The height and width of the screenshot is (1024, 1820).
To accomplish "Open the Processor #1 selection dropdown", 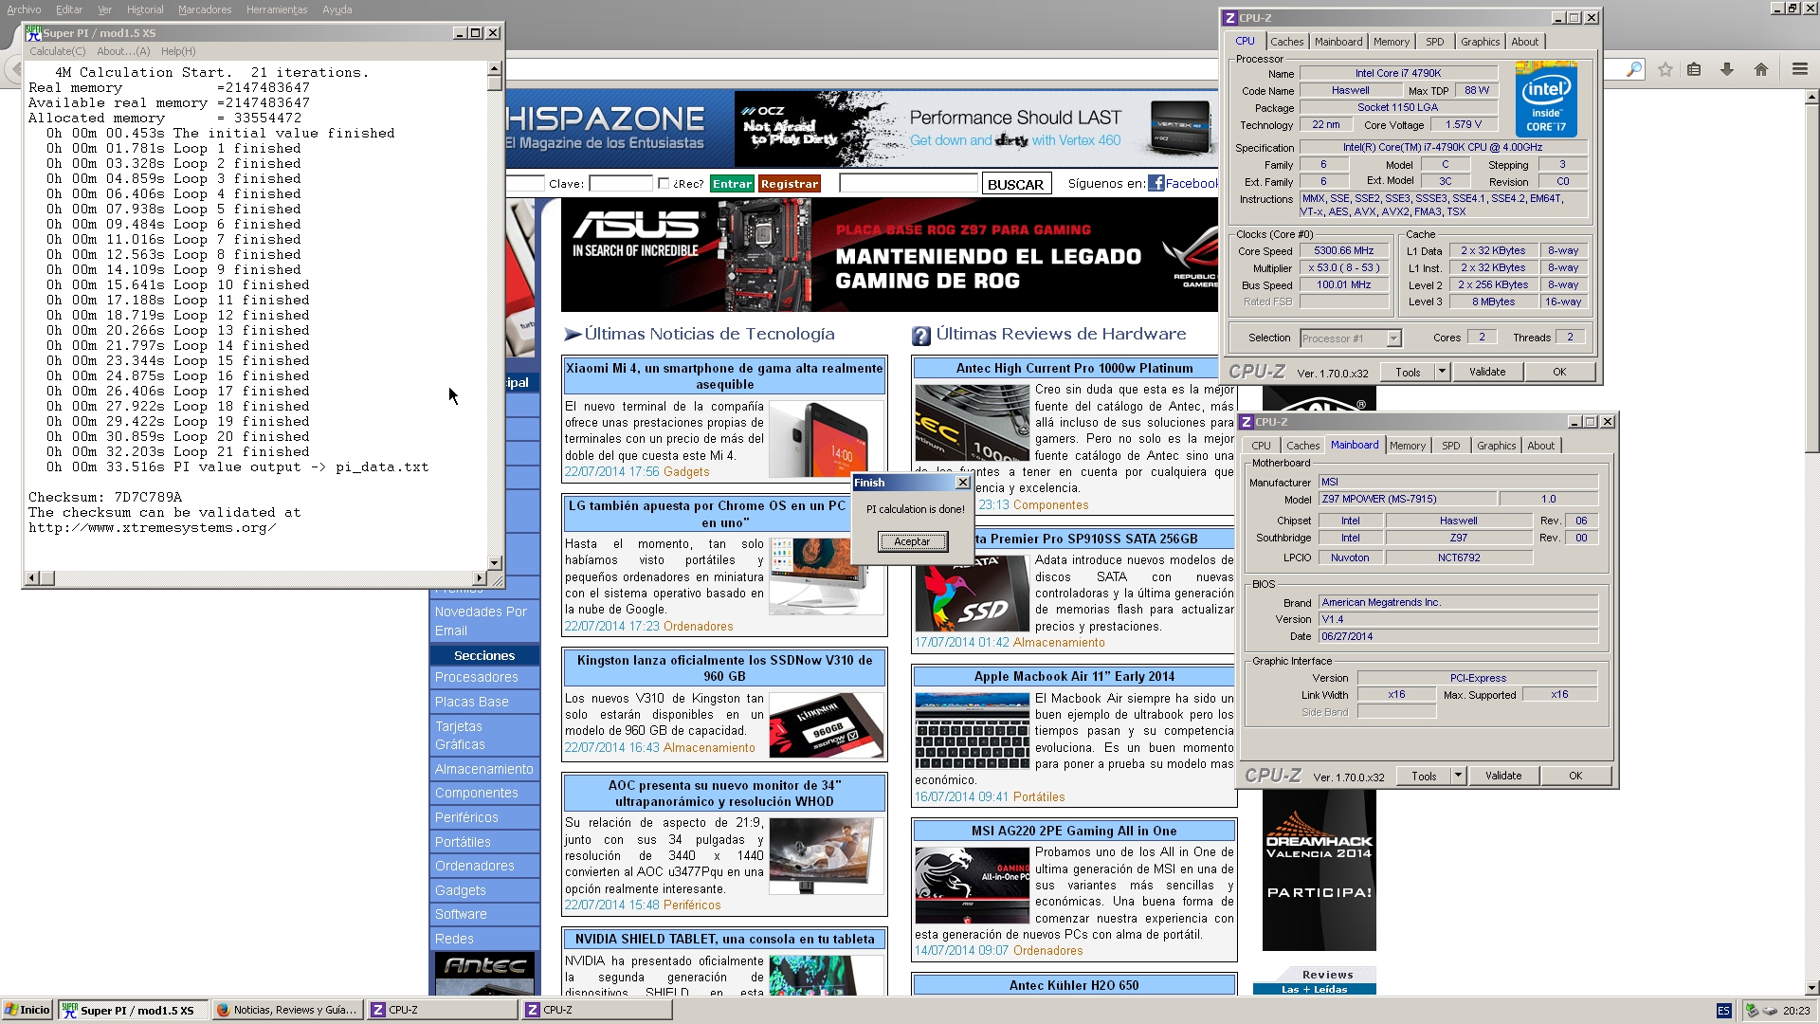I will 1393,338.
